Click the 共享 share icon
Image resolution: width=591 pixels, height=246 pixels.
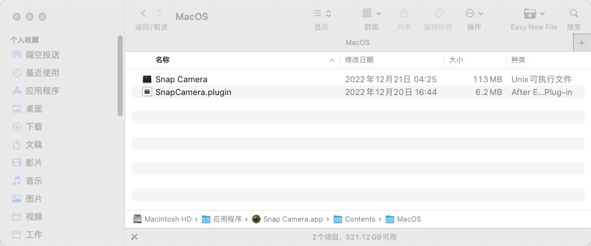[404, 13]
